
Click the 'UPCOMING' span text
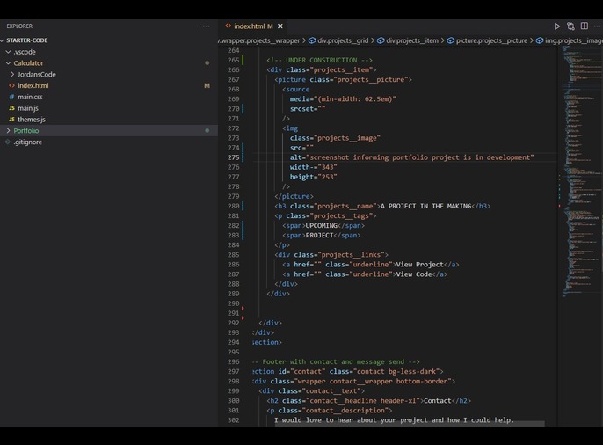(321, 226)
